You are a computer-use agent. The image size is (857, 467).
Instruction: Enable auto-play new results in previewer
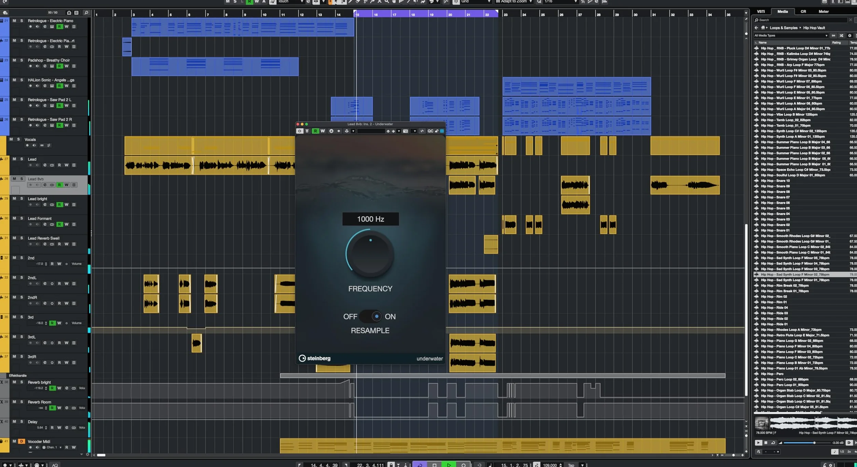(x=849, y=443)
